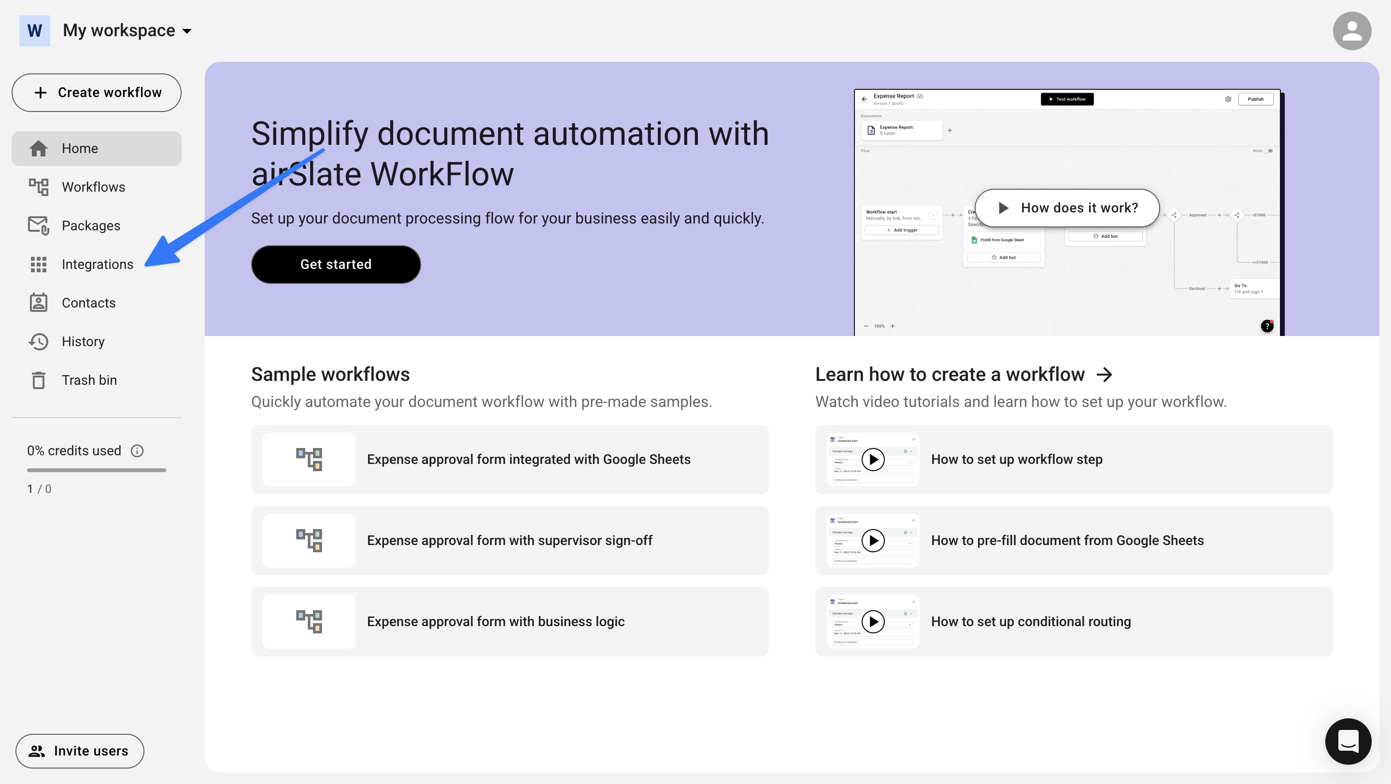The width and height of the screenshot is (1391, 784).
Task: Open Expense approval form with supervisor sign-off
Action: click(x=510, y=541)
